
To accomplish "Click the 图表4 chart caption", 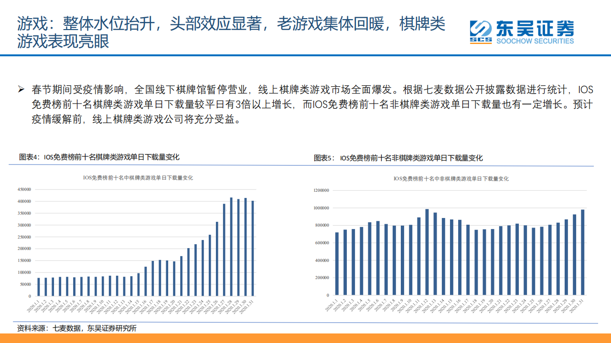I will 99,157.
